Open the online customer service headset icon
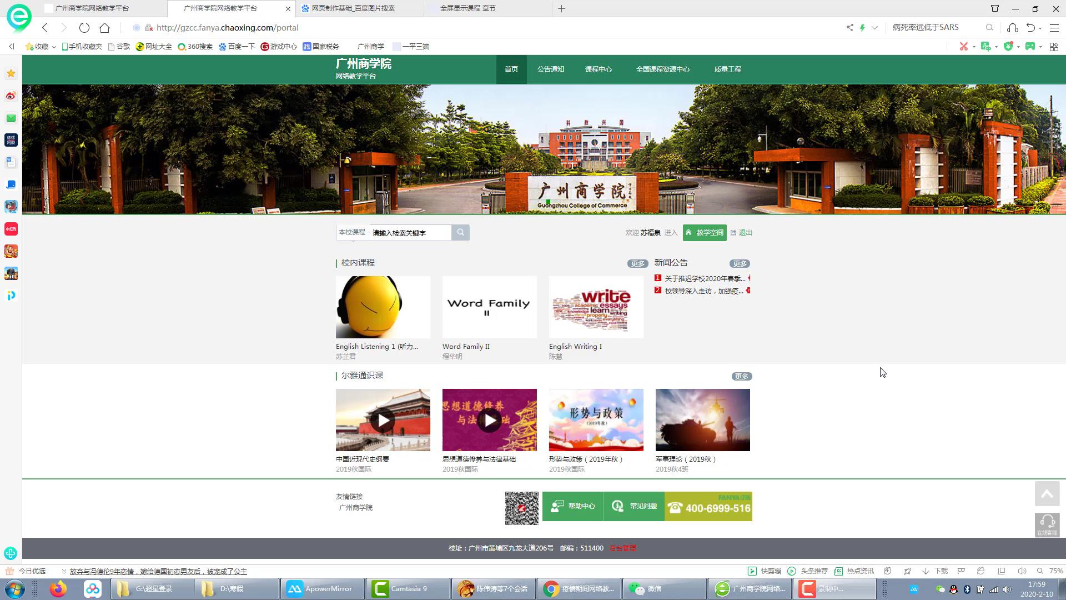 pos(1047,524)
